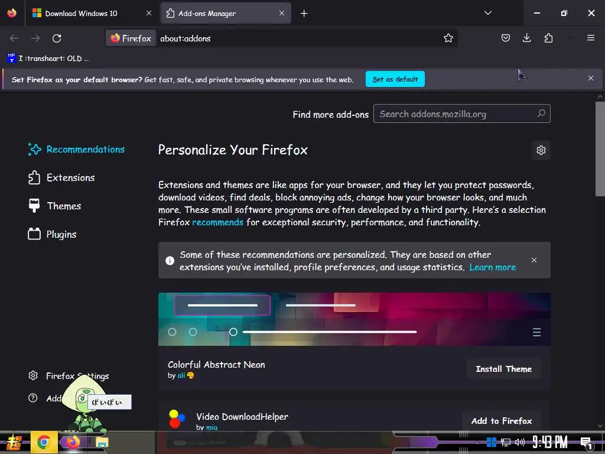Viewport: 605px width, 454px height.
Task: Open the Save to Pocket icon
Action: 506,38
